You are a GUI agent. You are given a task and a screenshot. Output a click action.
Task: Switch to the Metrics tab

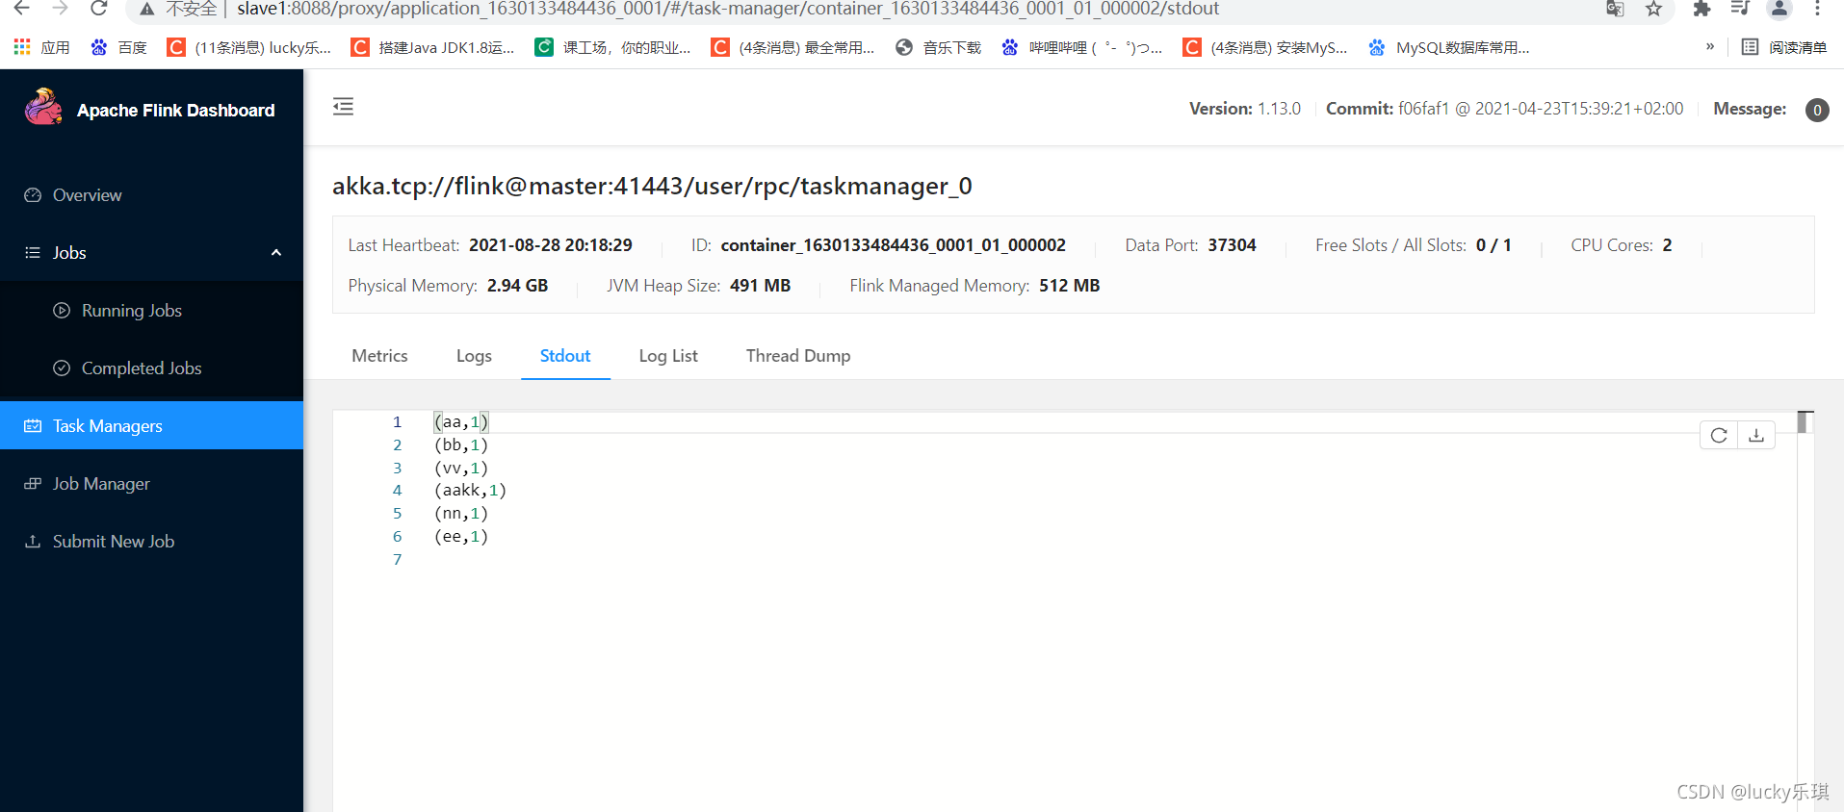(379, 356)
